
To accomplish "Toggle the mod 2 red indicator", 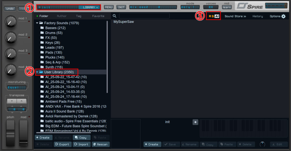I will pyautogui.click(x=29, y=37).
